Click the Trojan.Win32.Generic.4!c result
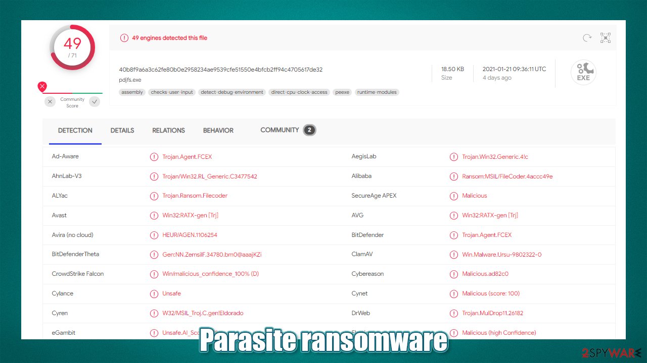The width and height of the screenshot is (647, 363). [495, 157]
